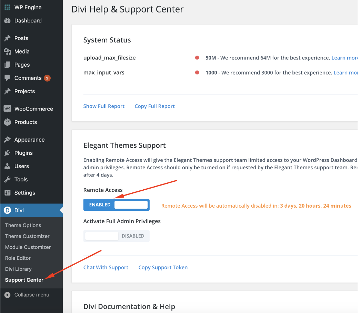Open WooCommerce via its sidebar icon
360x314 pixels.
click(x=6, y=108)
